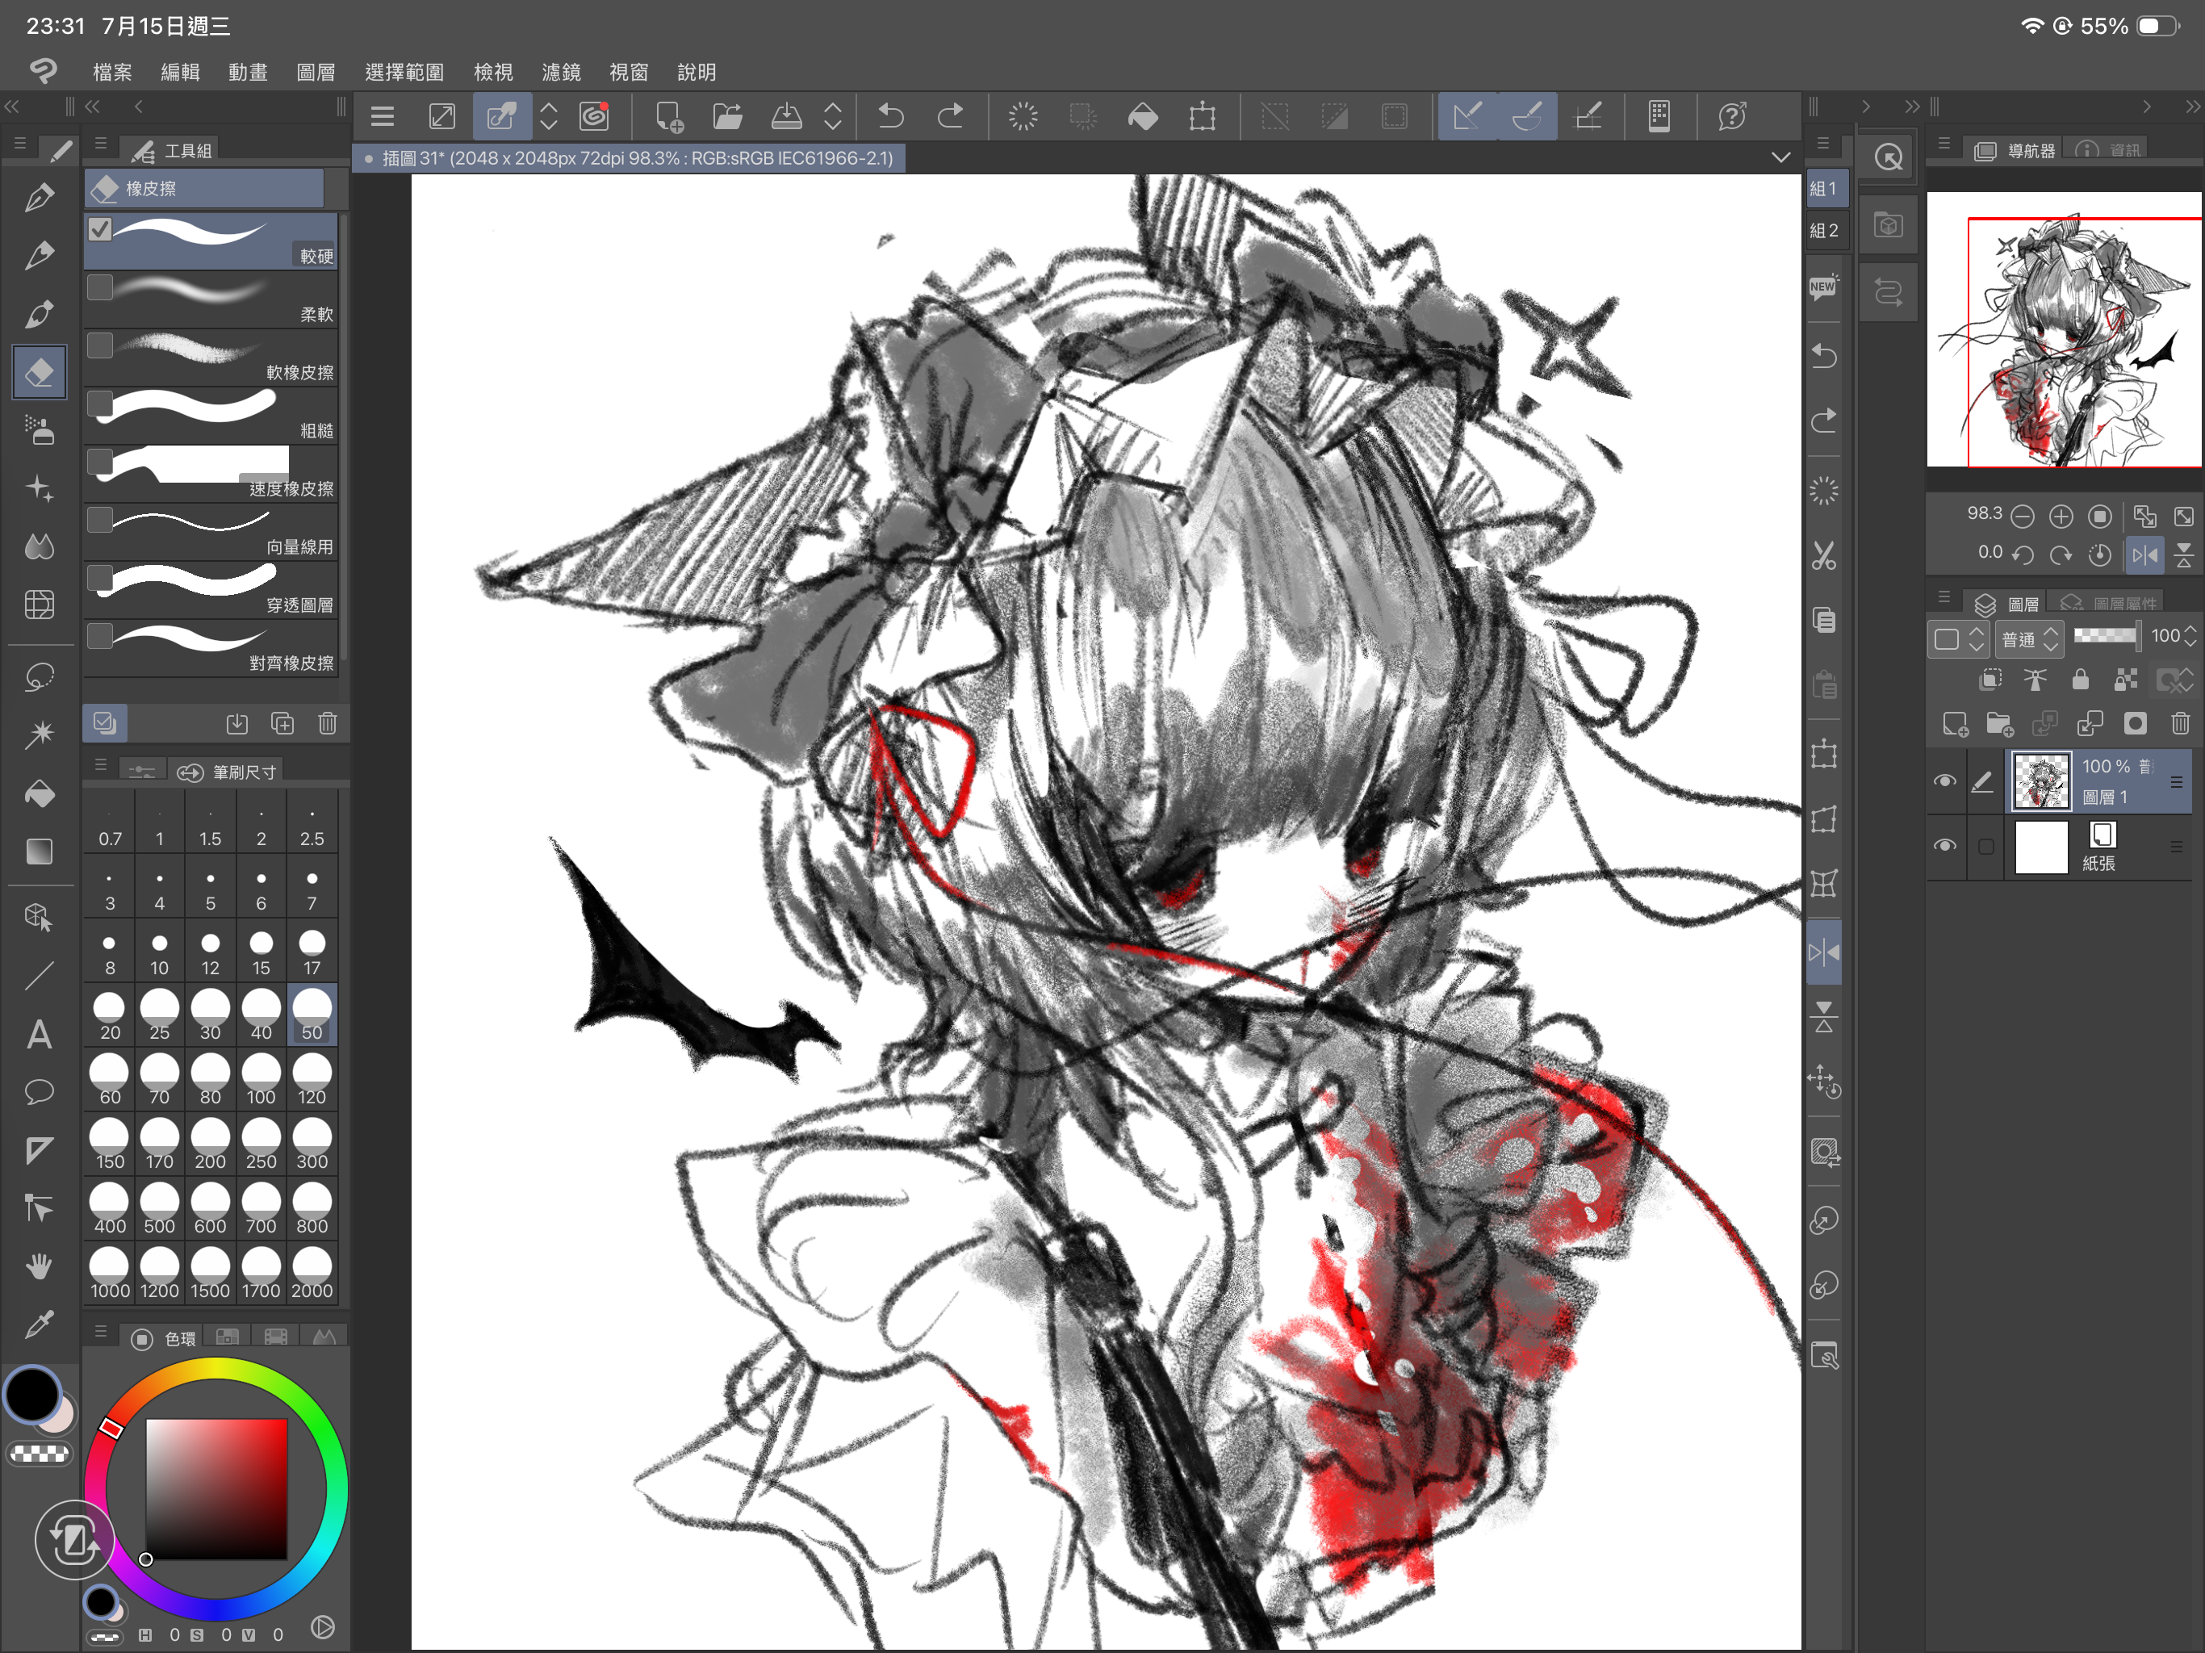
Task: Select the Balloon tool
Action: (39, 1092)
